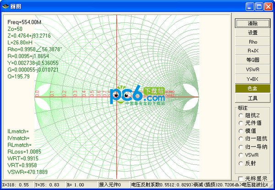Click the 0.1 resistance axis label
The image size is (275, 190).
point(52,94)
